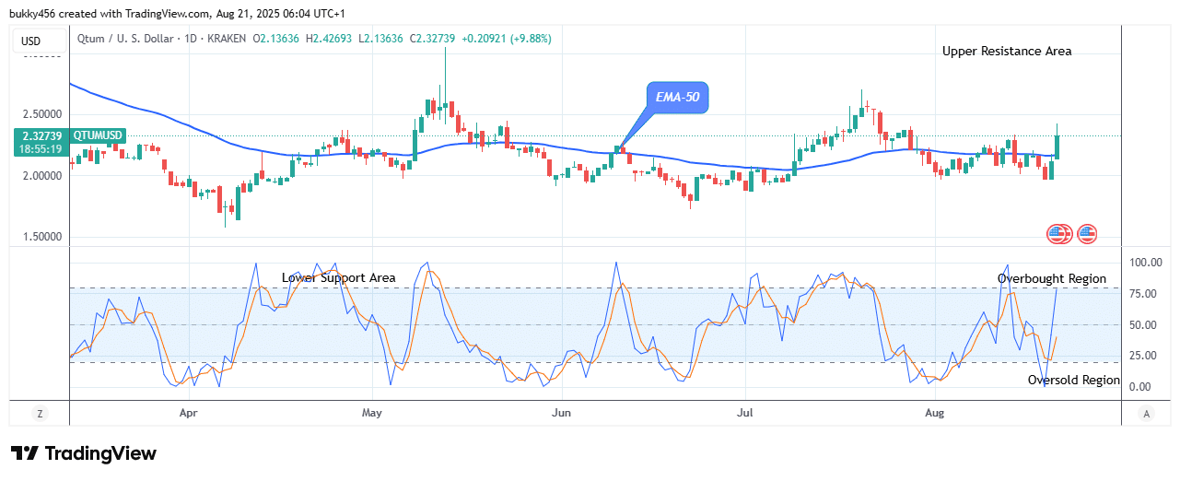
Task: Click the May label on time axis
Action: [x=371, y=414]
